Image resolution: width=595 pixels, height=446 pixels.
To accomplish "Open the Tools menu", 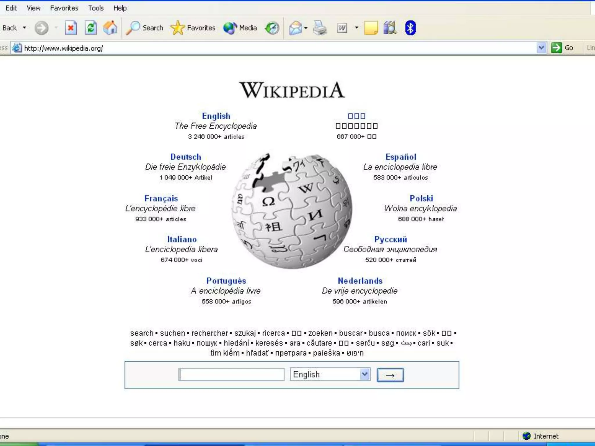I will [x=96, y=8].
